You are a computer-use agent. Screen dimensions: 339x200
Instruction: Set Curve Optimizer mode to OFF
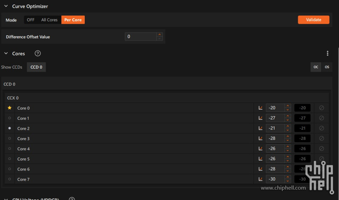31,20
